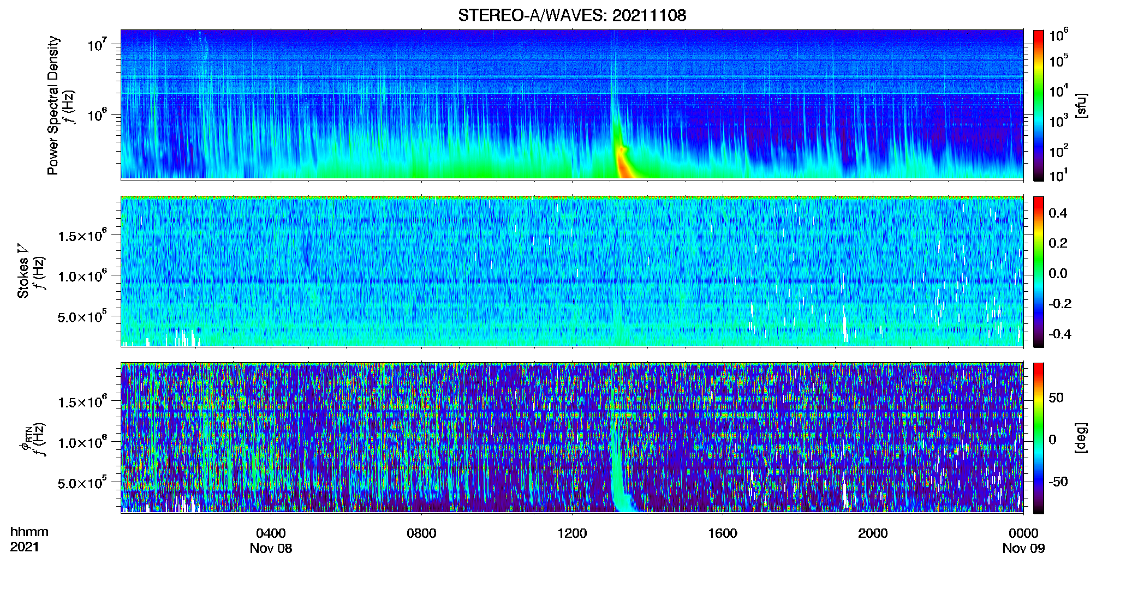Click the plot title STEREO-A/WAVES: 20211108
Image resolution: width=1144 pixels, height=589 pixels.
click(x=572, y=15)
